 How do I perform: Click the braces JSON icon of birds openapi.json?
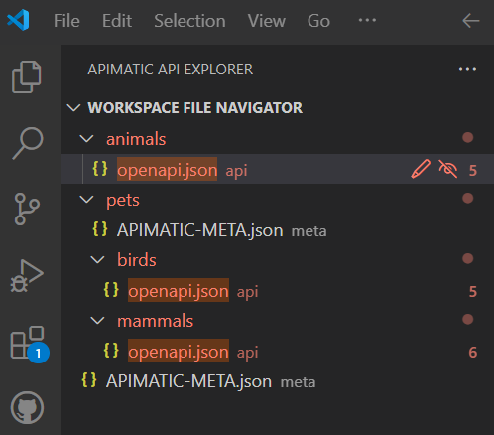point(111,289)
